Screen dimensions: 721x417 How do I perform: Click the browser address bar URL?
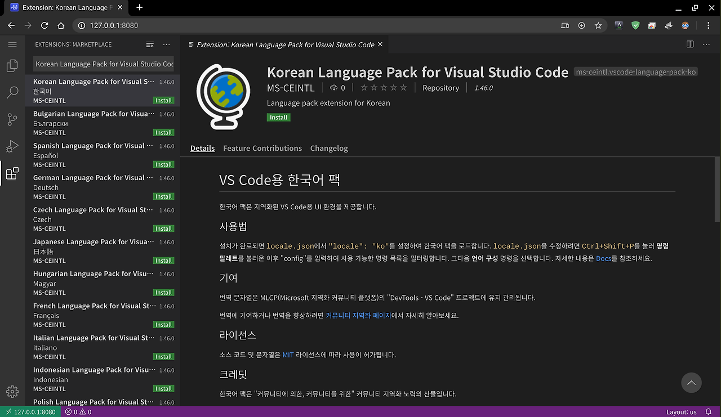[x=114, y=25]
